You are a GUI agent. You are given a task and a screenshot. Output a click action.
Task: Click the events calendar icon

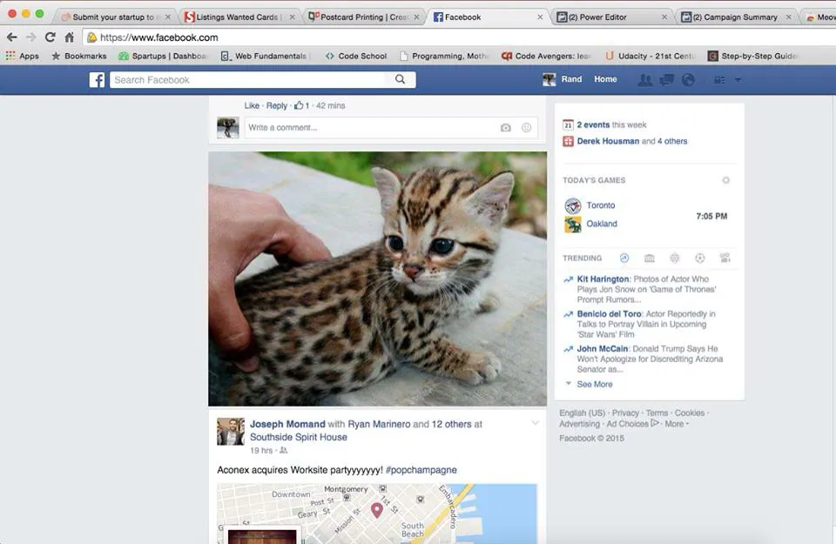(568, 124)
